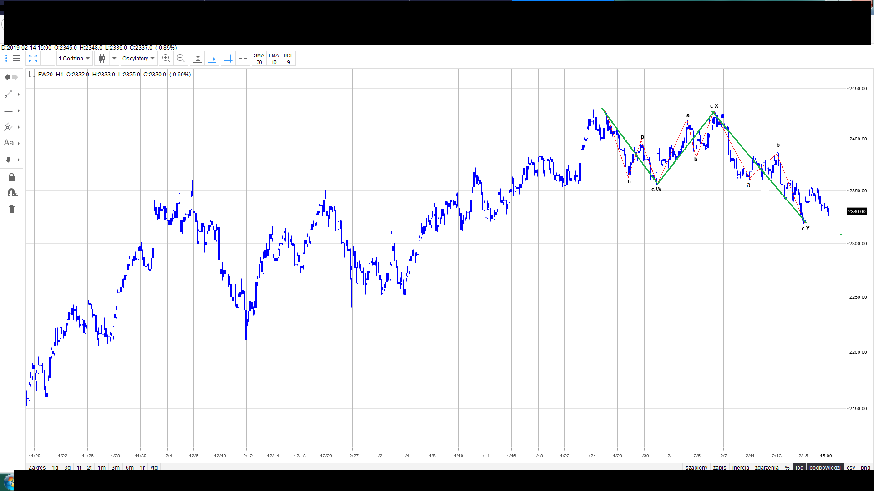Viewport: 874px width, 491px height.
Task: Select the 3m range tab
Action: click(116, 467)
